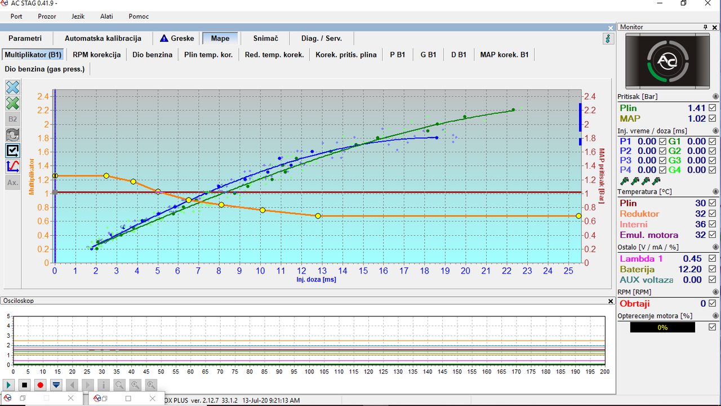This screenshot has height=406, width=721.
Task: Uncheck the Plin pressure checkbox
Action: [713, 108]
